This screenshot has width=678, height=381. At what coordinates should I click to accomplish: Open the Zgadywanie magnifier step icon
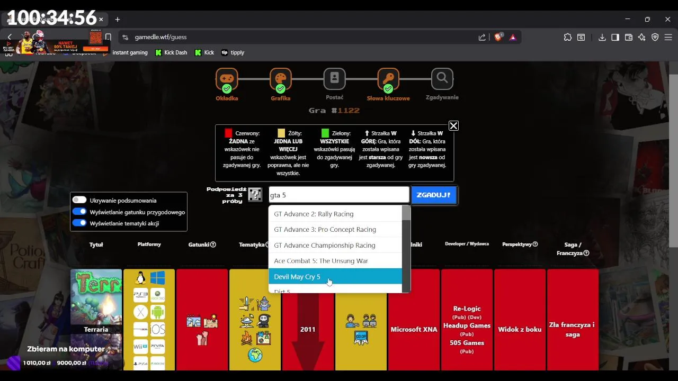pos(442,79)
